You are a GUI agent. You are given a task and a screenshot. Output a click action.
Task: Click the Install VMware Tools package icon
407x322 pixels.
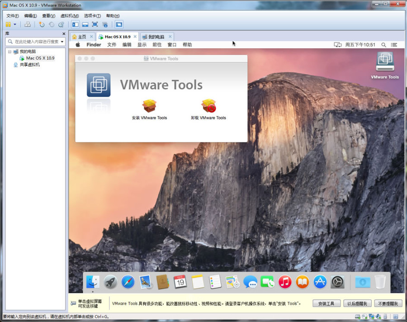[149, 106]
